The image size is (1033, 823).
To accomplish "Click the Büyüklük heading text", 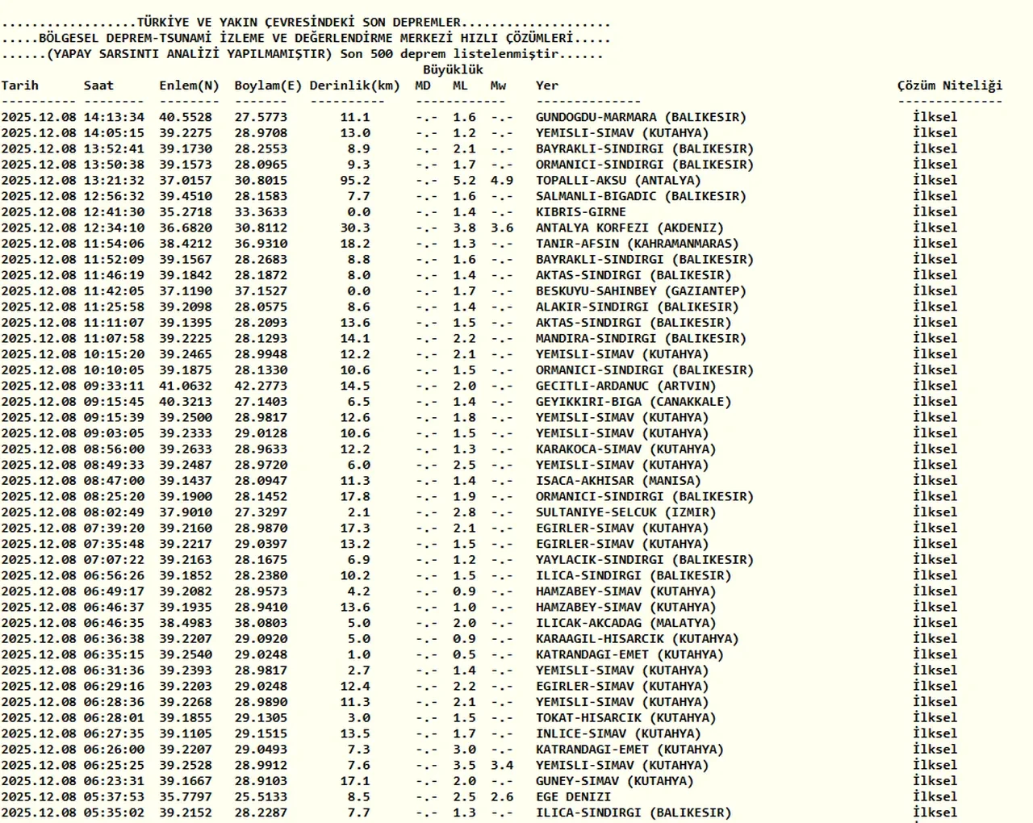I will [453, 69].
